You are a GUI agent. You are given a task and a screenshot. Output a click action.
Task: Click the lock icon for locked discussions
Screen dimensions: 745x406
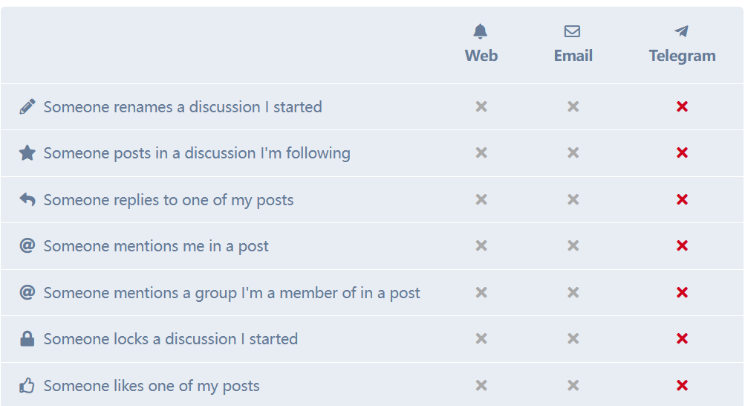(27, 338)
